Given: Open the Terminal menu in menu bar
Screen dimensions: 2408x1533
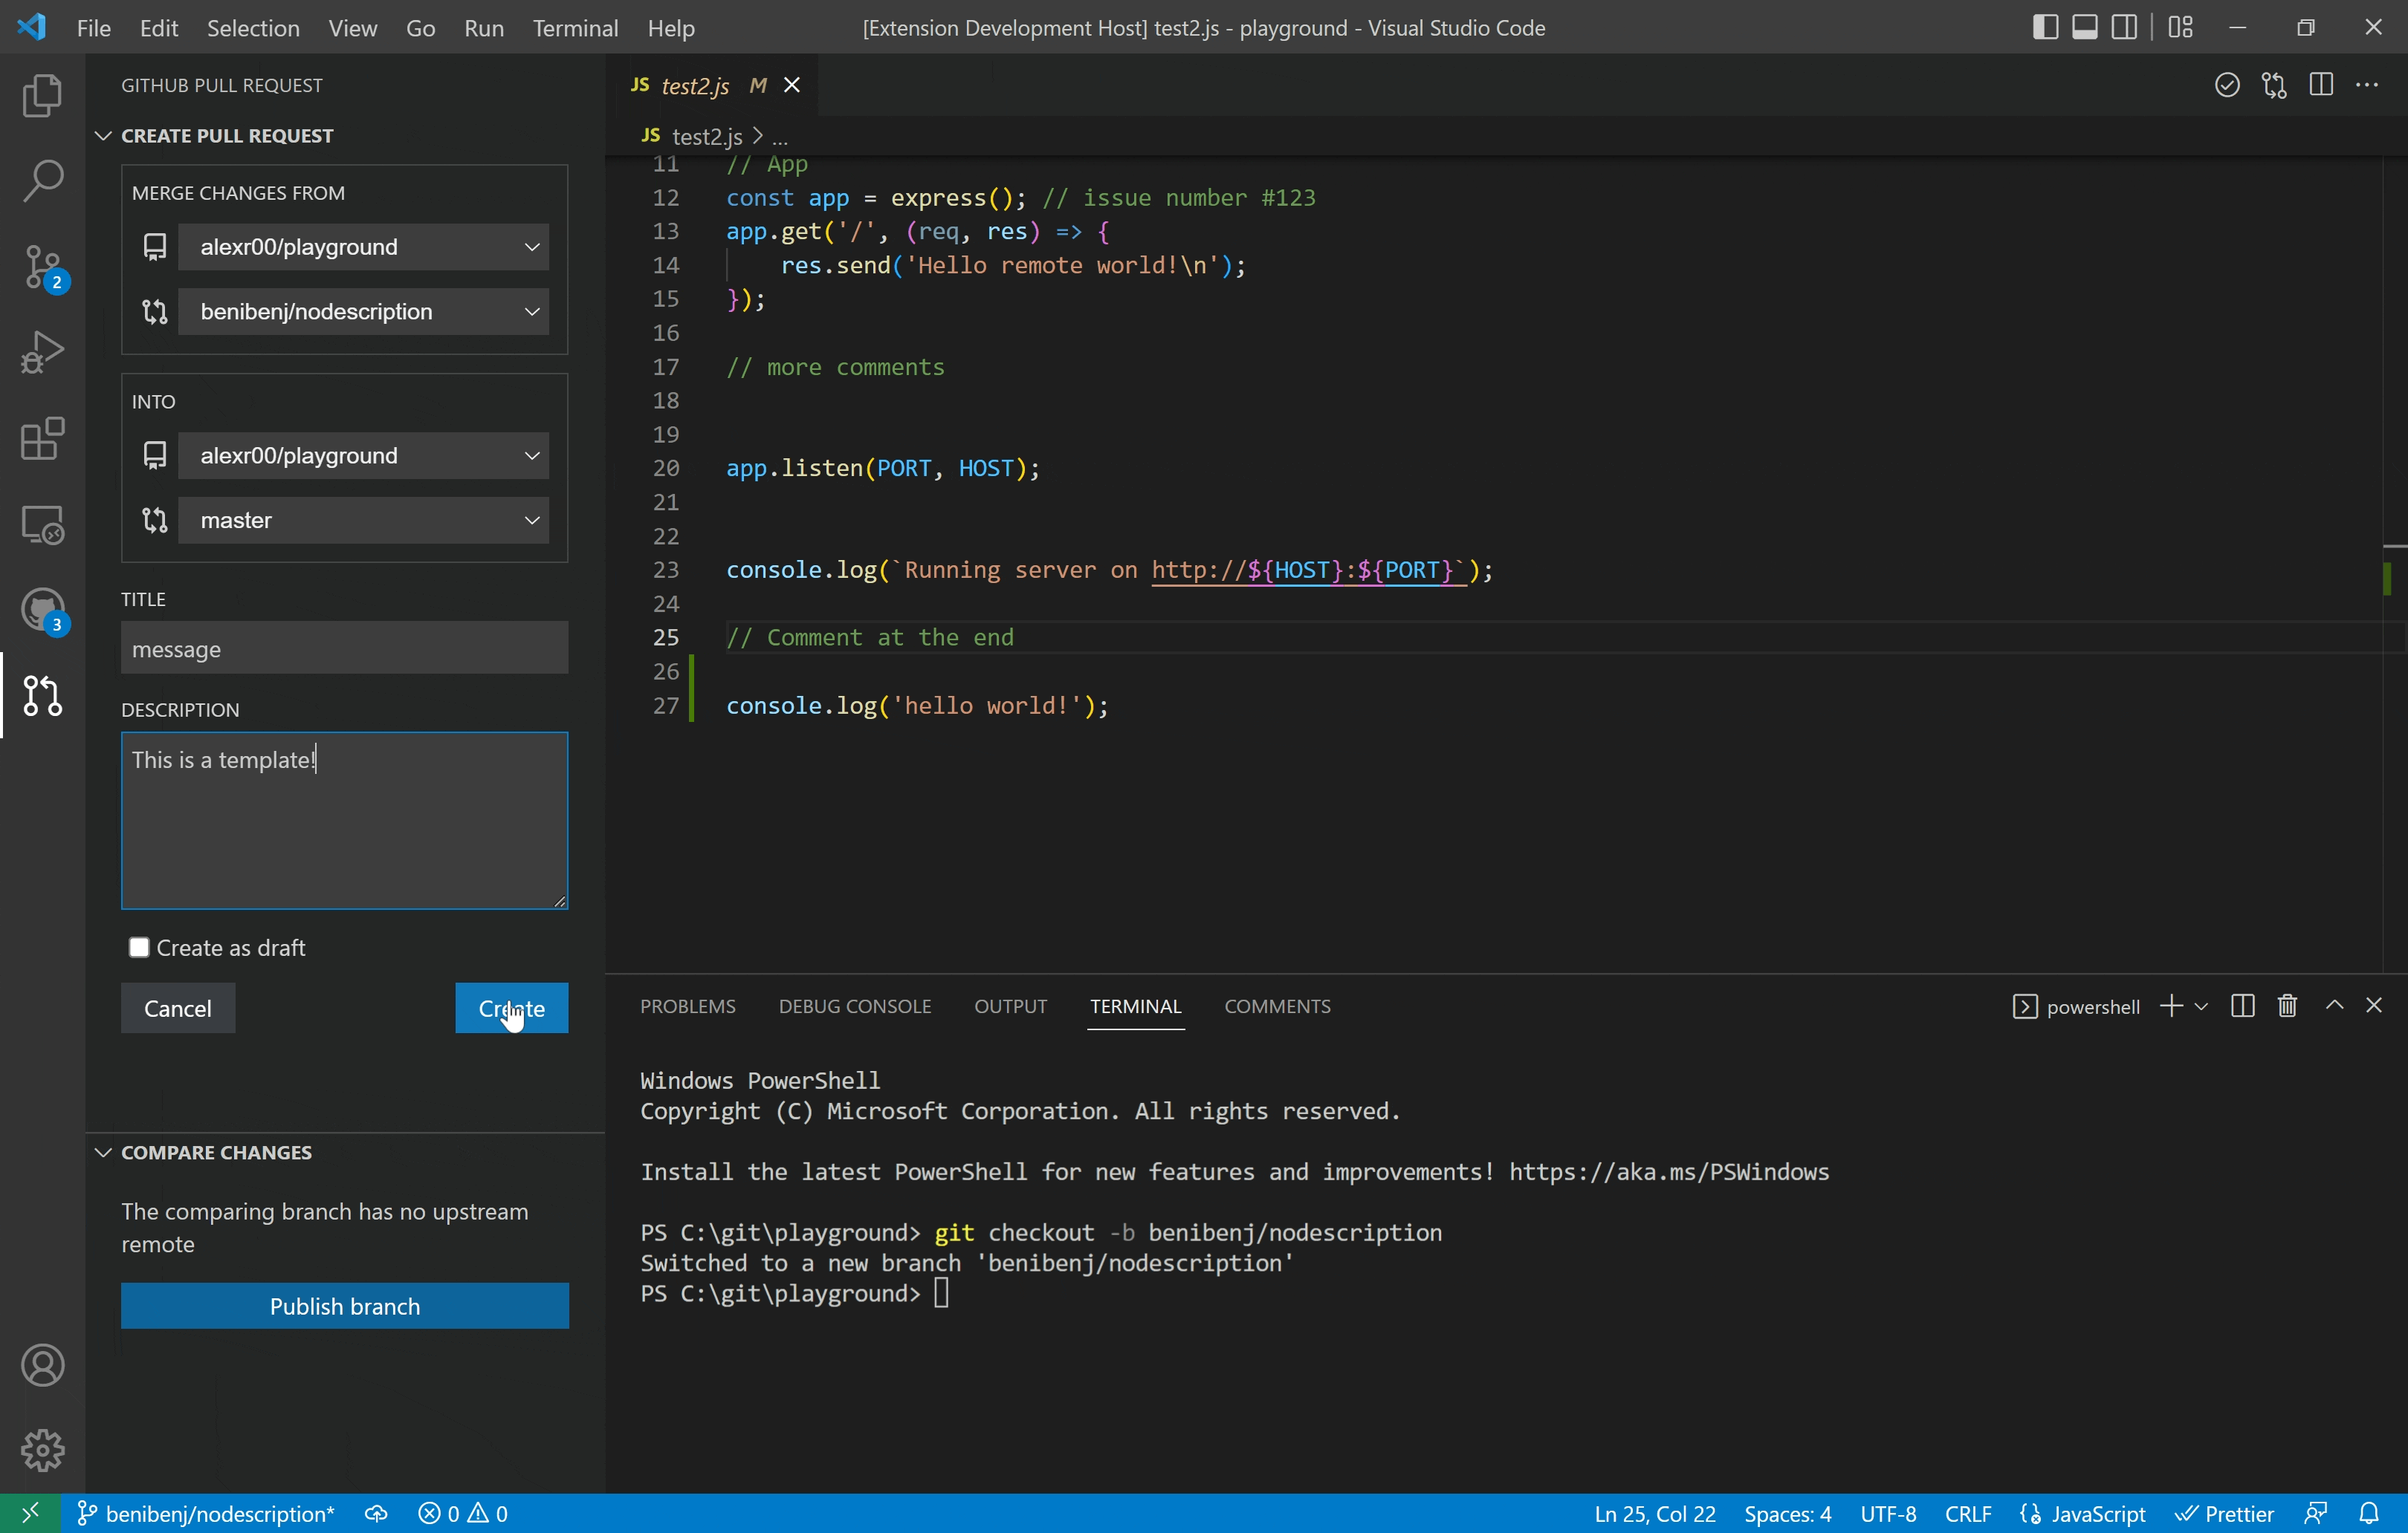Looking at the screenshot, I should click(x=574, y=28).
